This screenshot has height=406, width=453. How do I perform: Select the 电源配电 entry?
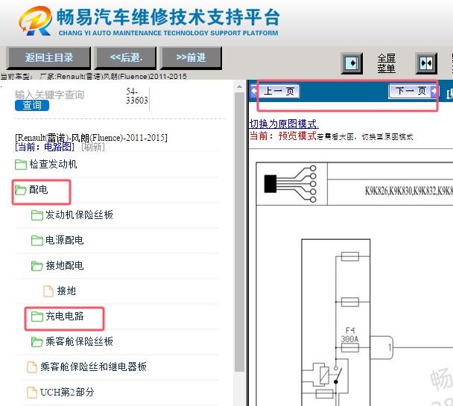(65, 241)
